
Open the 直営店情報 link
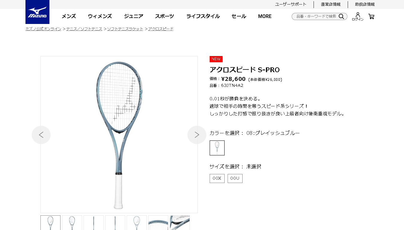[x=331, y=4]
